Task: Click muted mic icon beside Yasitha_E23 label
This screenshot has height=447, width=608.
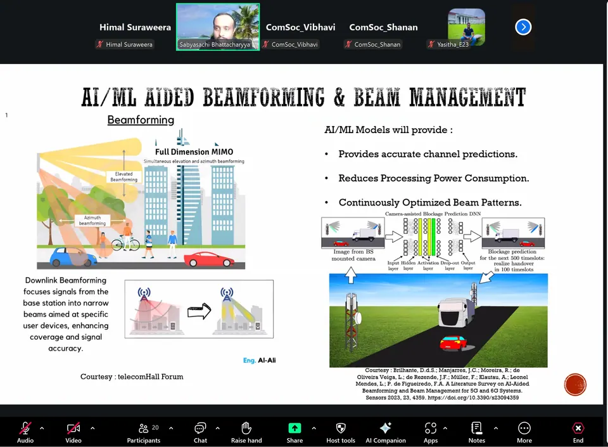Action: point(431,44)
